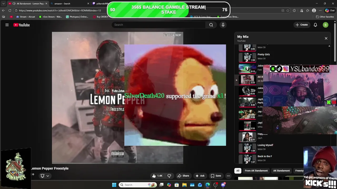Open n3on Stream bookmark
The width and height of the screenshot is (337, 189).
pos(50,17)
